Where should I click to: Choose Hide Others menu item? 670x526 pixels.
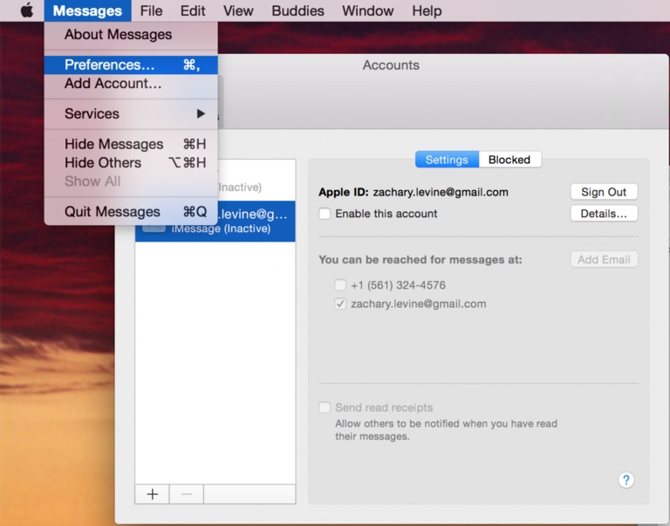pos(131,163)
